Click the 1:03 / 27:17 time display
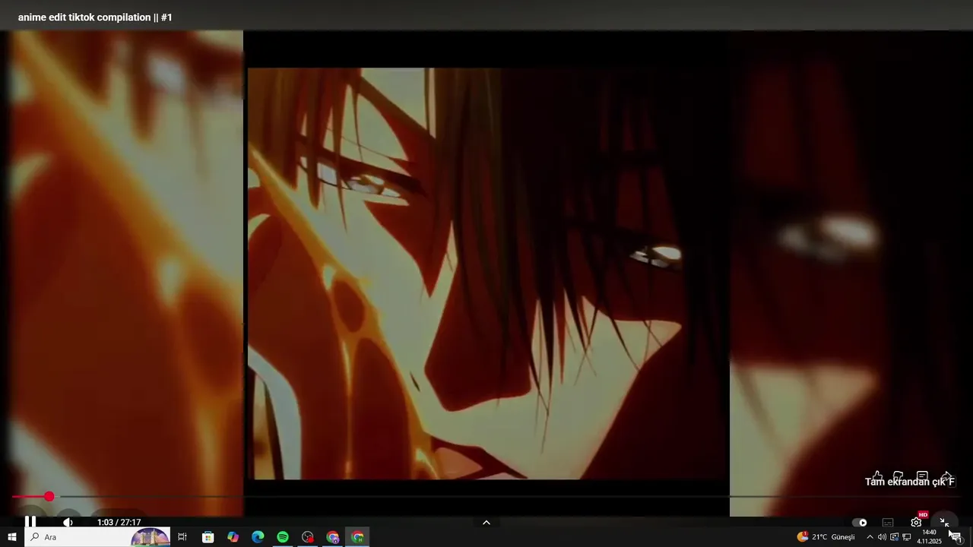Screen dimensions: 973x547 tap(119, 522)
